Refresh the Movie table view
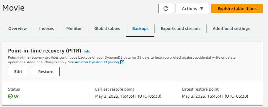This screenshot has height=107, width=268. [x=166, y=9]
